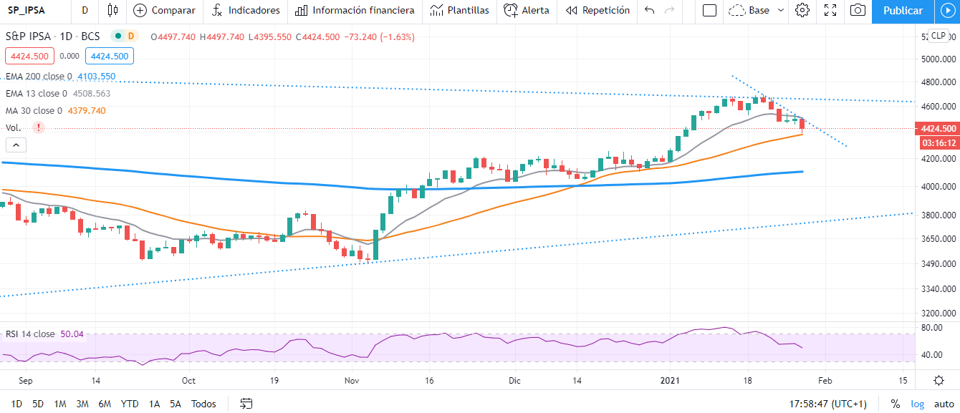This screenshot has width=960, height=413.
Task: Select the MA 30 close indicator legend
Action: [x=34, y=111]
